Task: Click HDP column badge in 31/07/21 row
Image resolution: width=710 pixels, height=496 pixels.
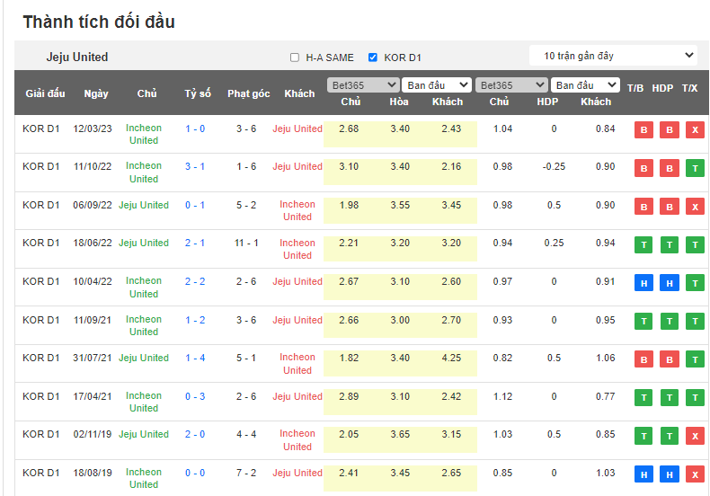Action: (669, 359)
